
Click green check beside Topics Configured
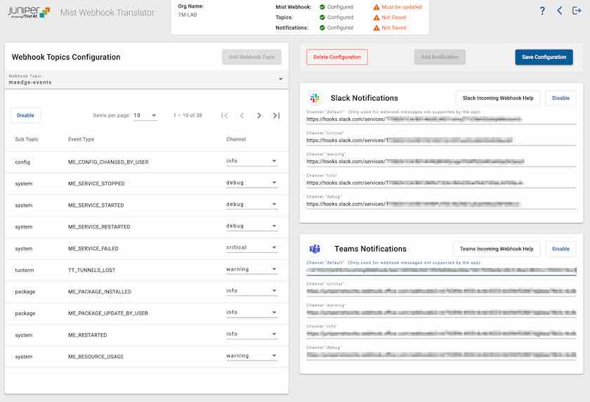point(322,18)
